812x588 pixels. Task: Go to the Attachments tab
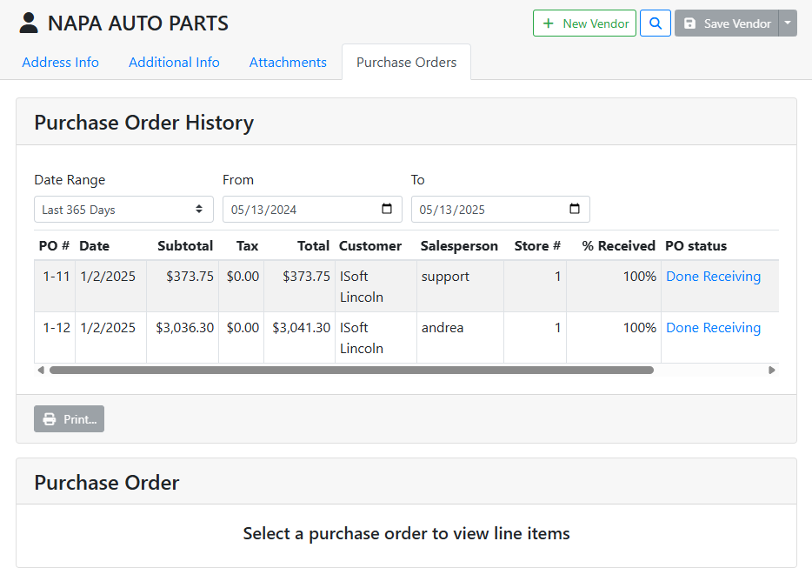(288, 63)
